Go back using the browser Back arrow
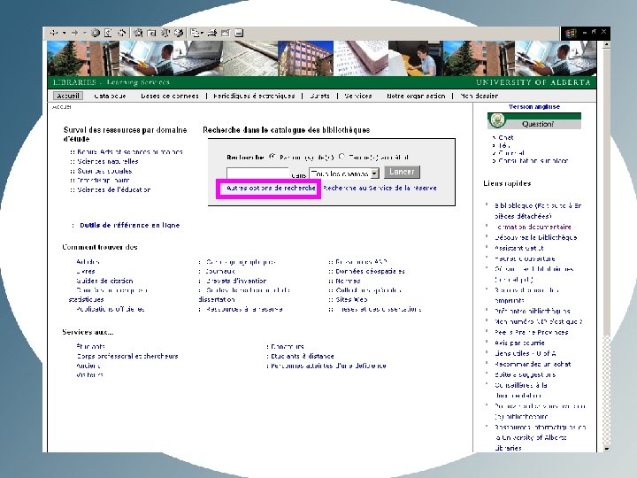This screenshot has height=478, width=637. coord(54,33)
